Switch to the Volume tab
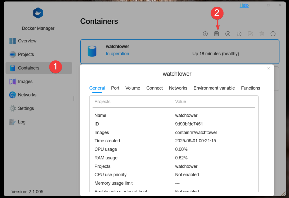This screenshot has height=198, width=289. point(133,88)
